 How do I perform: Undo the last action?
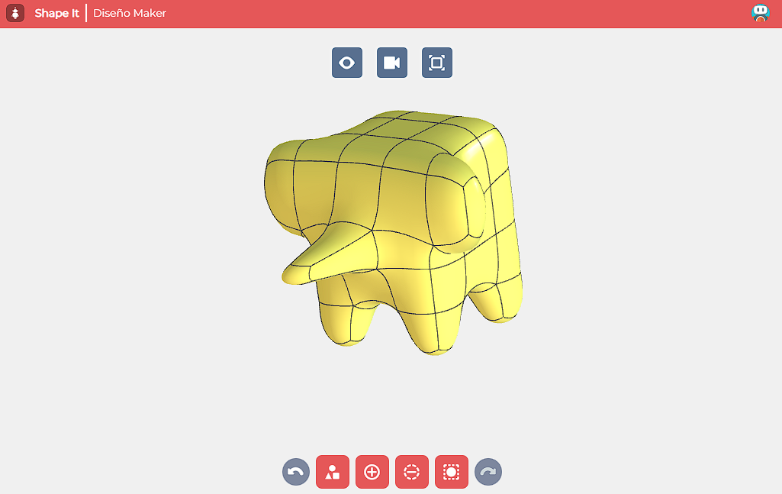(296, 472)
